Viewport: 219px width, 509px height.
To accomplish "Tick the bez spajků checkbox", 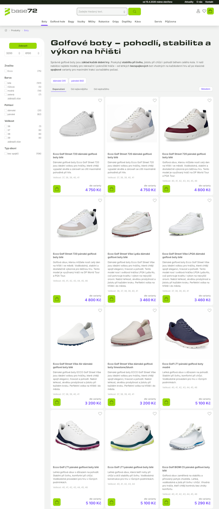I will pyautogui.click(x=6, y=154).
